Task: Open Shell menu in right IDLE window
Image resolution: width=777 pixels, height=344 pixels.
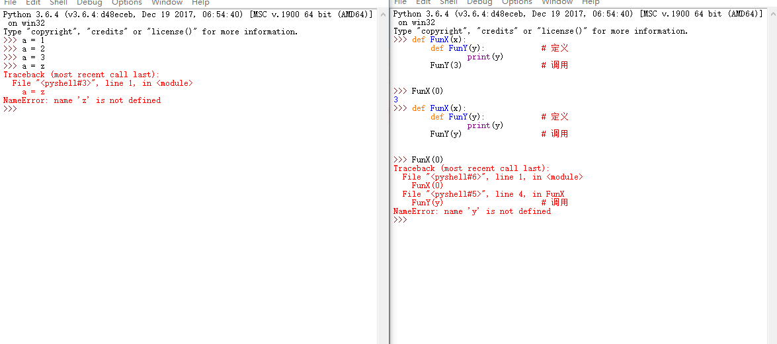Action: (448, 3)
